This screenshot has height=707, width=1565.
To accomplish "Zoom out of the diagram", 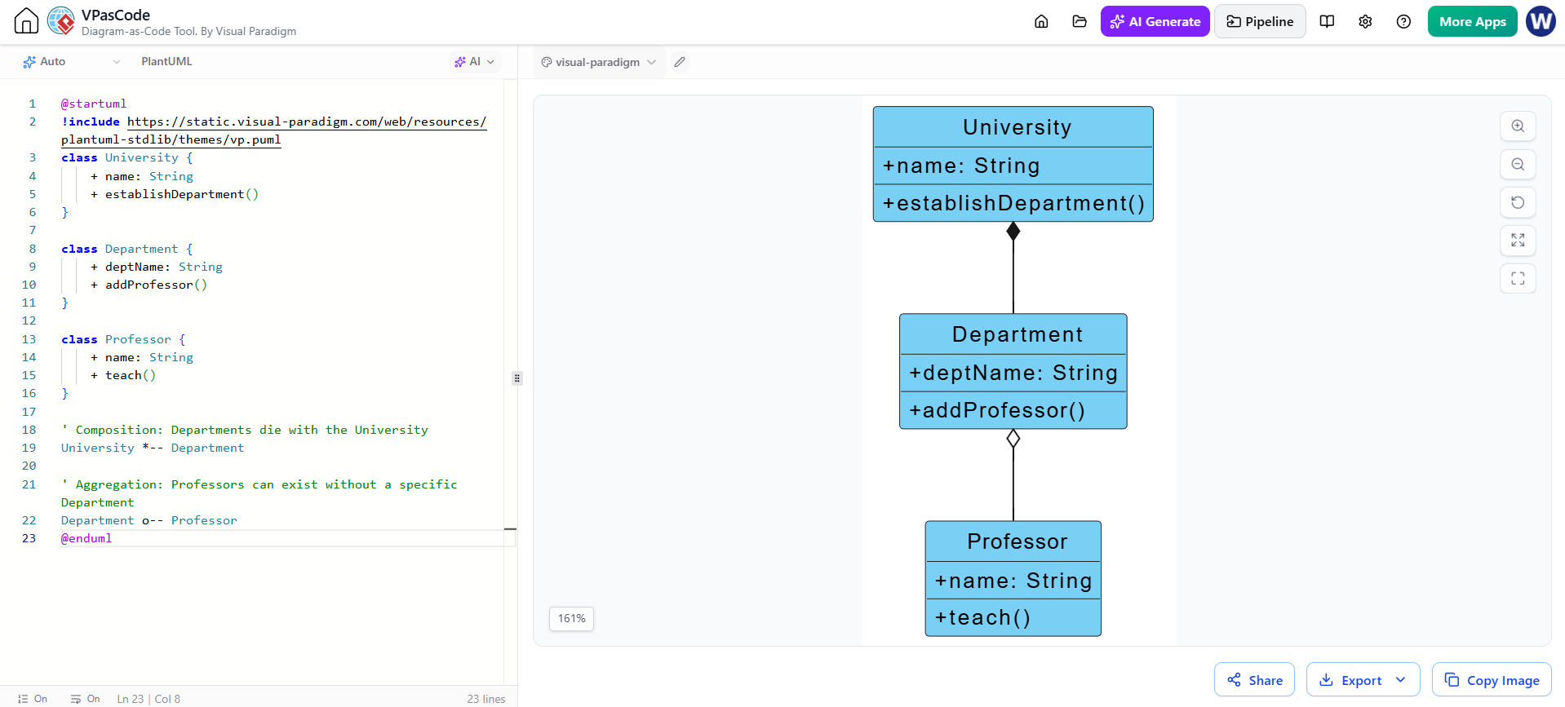I will pos(1518,165).
